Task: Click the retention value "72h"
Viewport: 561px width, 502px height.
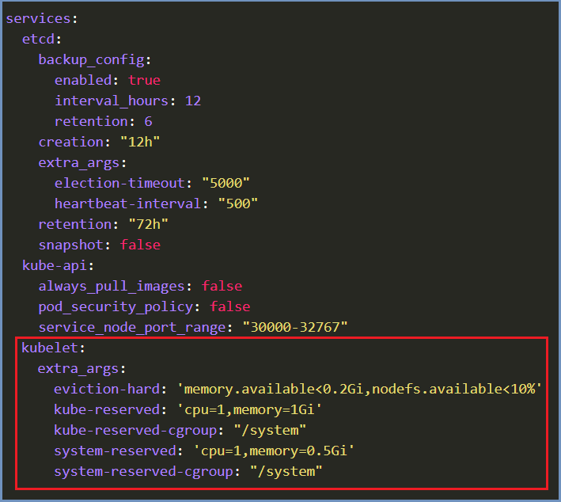Action: pos(148,224)
